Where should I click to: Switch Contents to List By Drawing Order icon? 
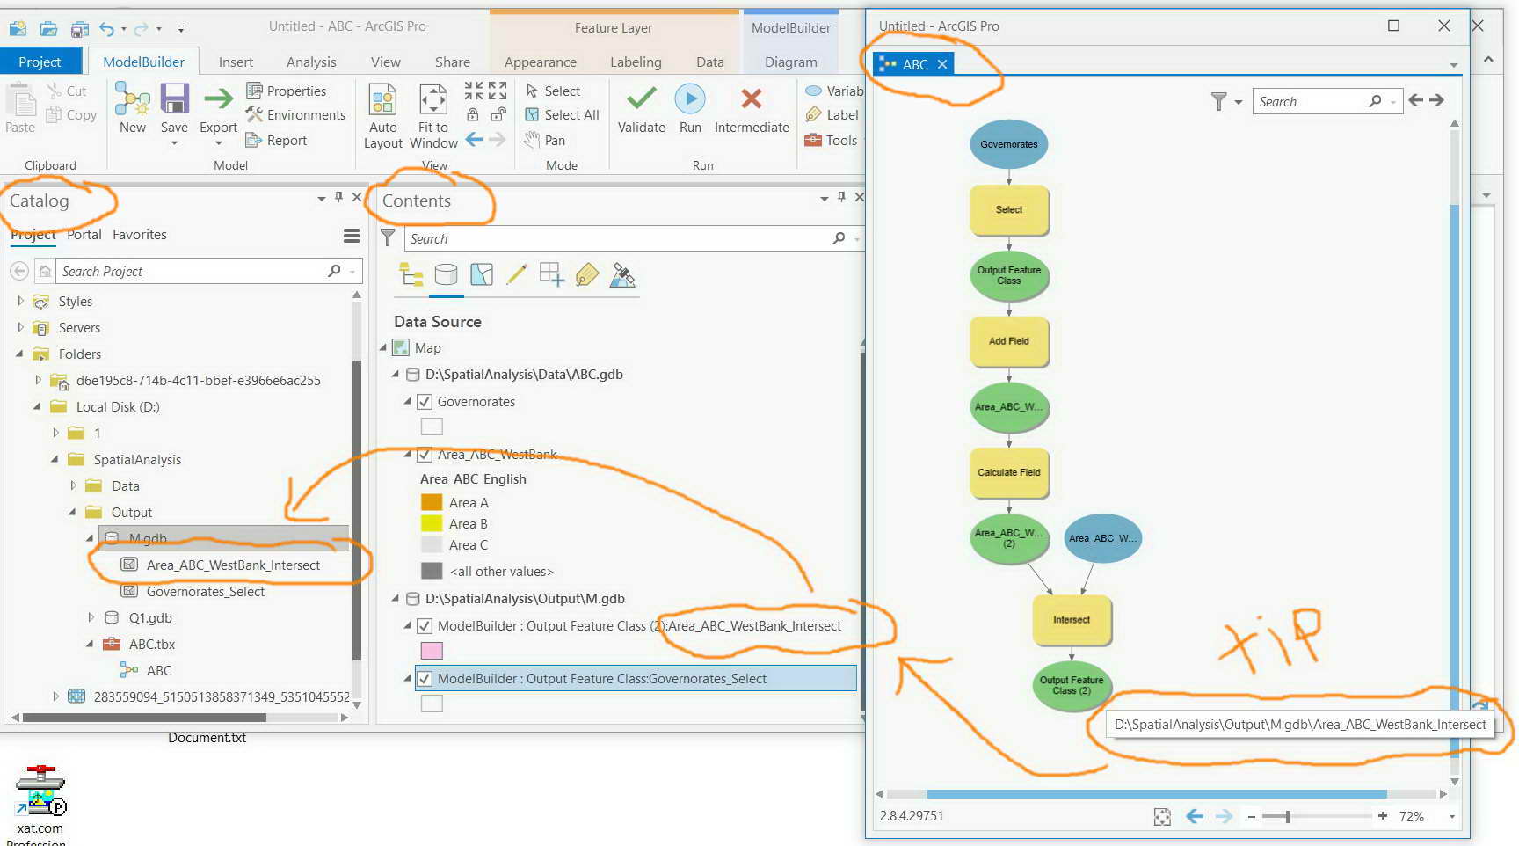point(411,275)
